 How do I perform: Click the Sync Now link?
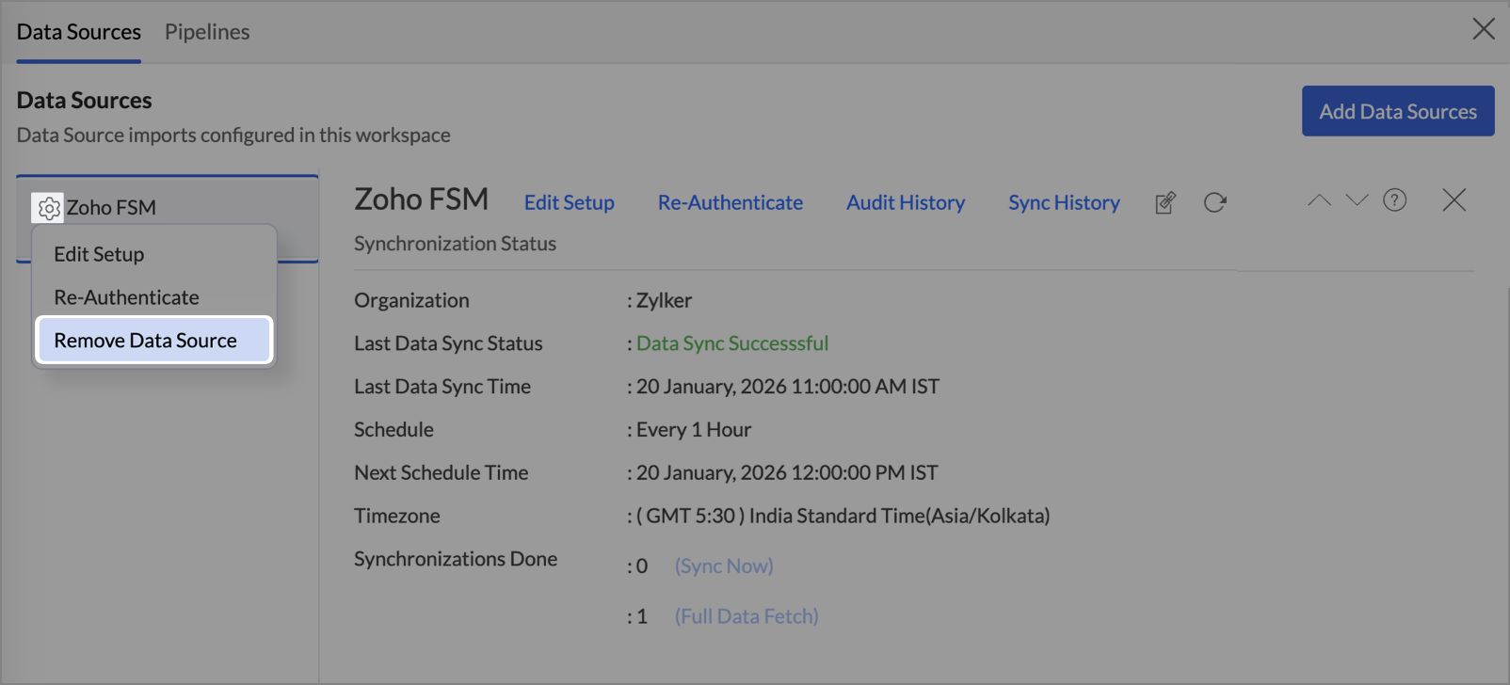click(724, 566)
